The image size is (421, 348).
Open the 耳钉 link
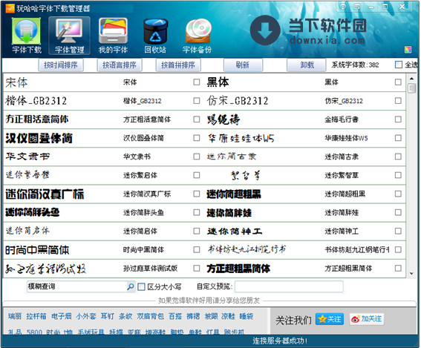(108, 316)
